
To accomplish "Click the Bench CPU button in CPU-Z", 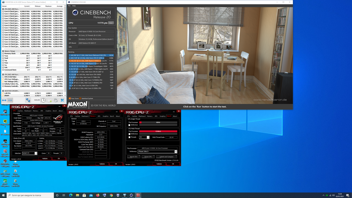I will pyautogui.click(x=134, y=157).
